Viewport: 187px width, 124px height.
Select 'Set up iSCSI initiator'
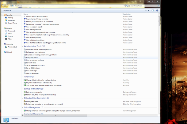(x=33, y=68)
